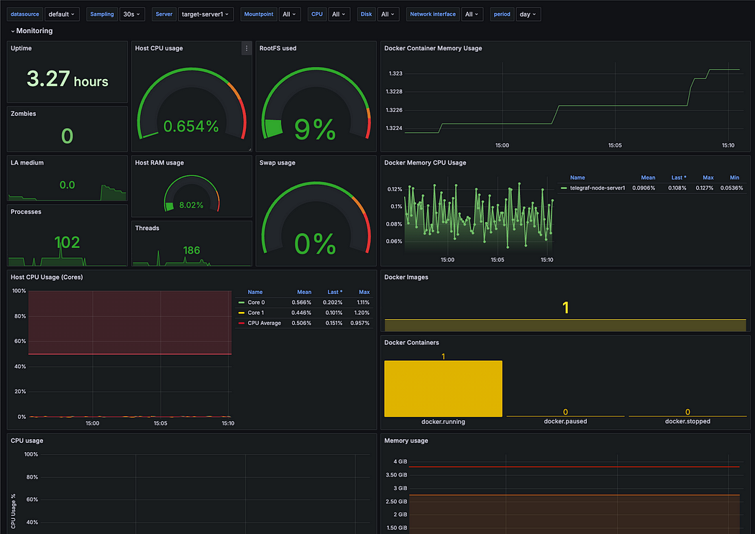Click the LA medium panel title
This screenshot has height=534, width=755.
tap(27, 162)
